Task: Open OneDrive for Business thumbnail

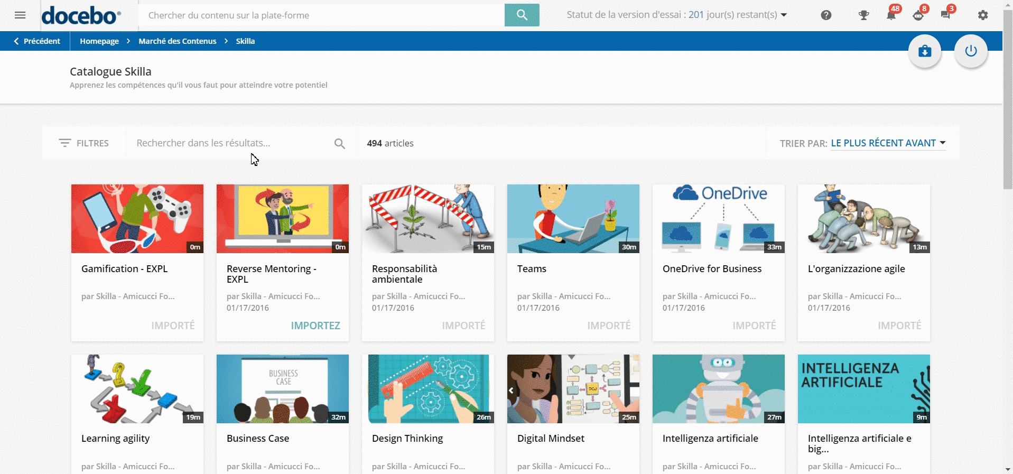Action: 719,219
